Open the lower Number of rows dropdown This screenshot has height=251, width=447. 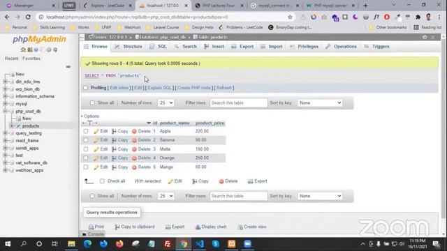pyautogui.click(x=166, y=196)
